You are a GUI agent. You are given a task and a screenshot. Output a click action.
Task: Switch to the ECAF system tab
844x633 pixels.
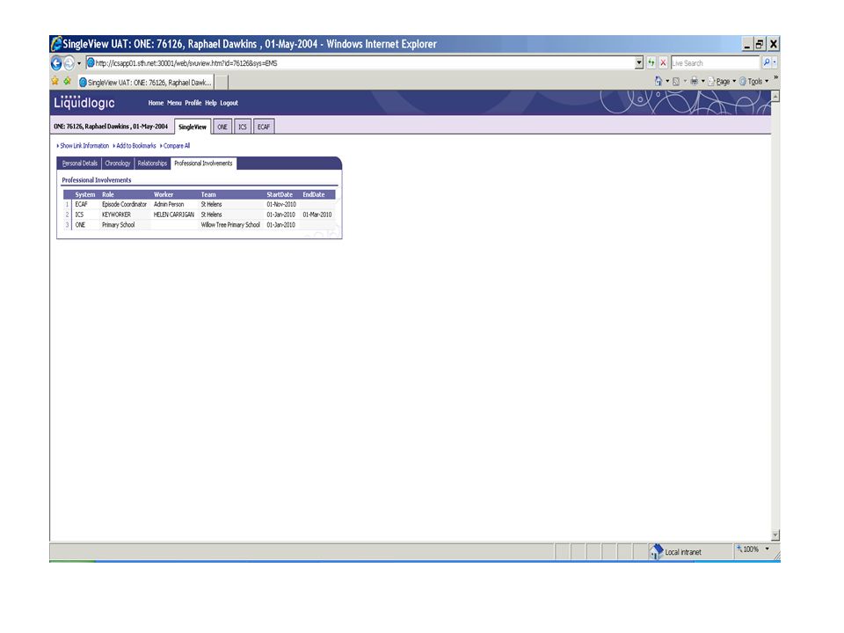point(263,127)
